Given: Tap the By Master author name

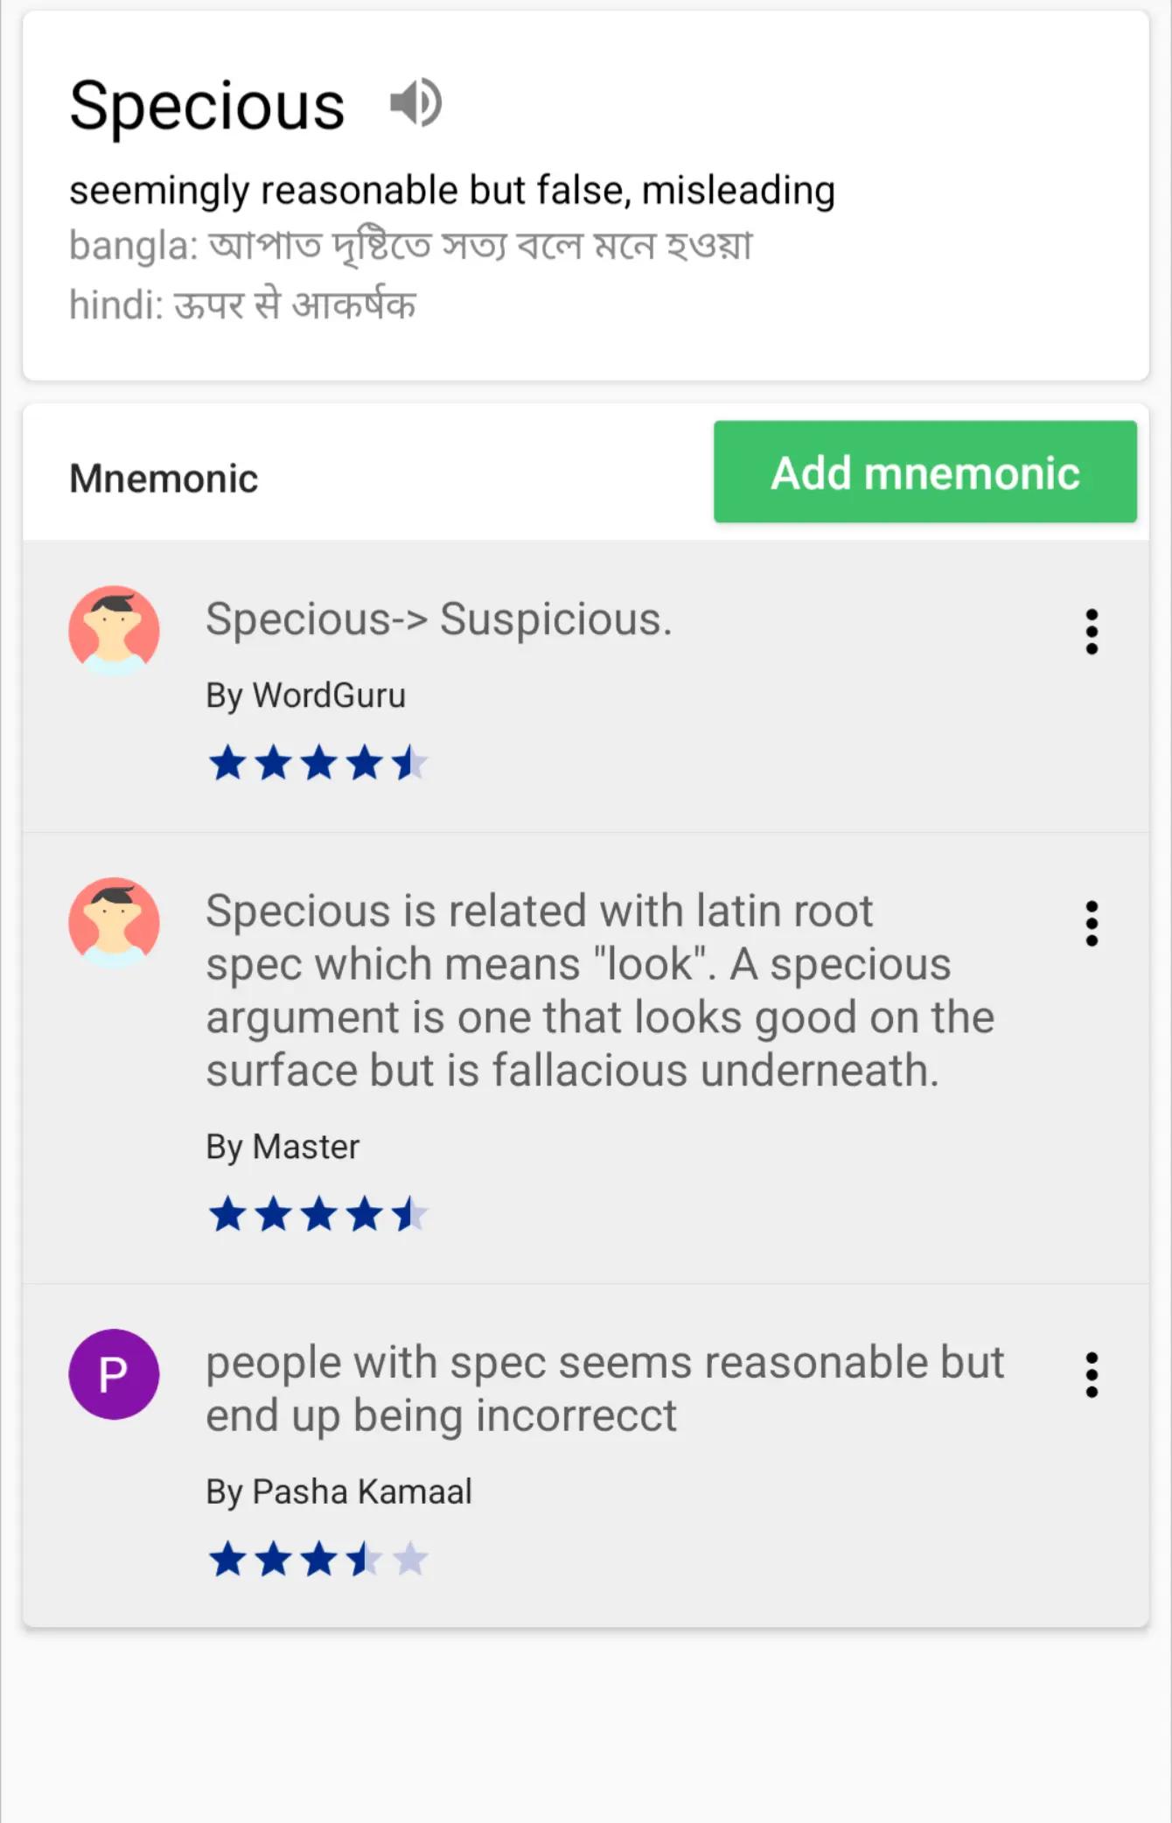Looking at the screenshot, I should click(x=283, y=1148).
